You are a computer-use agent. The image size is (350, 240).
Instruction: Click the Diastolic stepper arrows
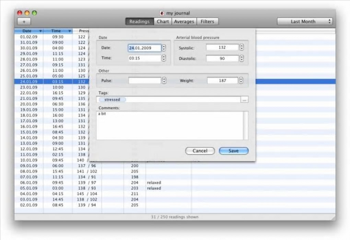click(x=242, y=59)
